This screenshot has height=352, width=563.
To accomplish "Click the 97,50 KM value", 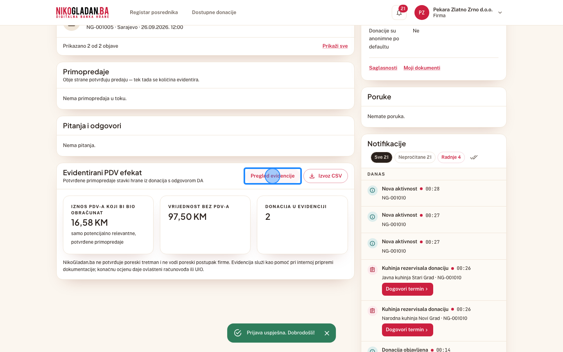I will coord(187,217).
